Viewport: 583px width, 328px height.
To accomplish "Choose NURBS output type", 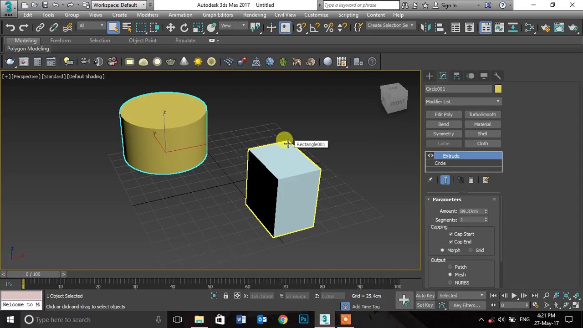I will pyautogui.click(x=450, y=283).
